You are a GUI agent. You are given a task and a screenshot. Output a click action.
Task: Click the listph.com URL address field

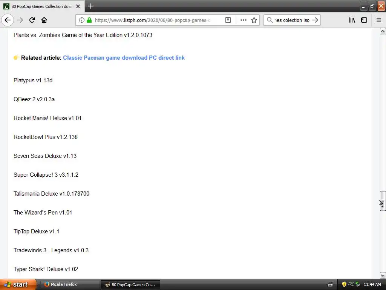153,20
